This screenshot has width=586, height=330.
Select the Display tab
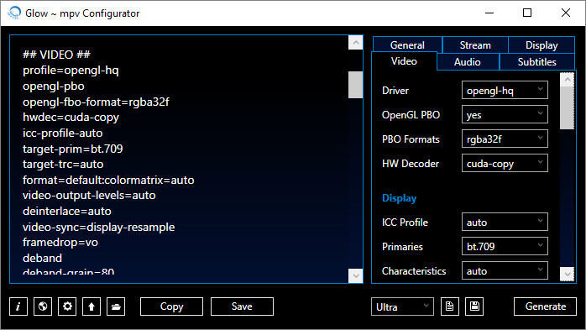point(542,45)
